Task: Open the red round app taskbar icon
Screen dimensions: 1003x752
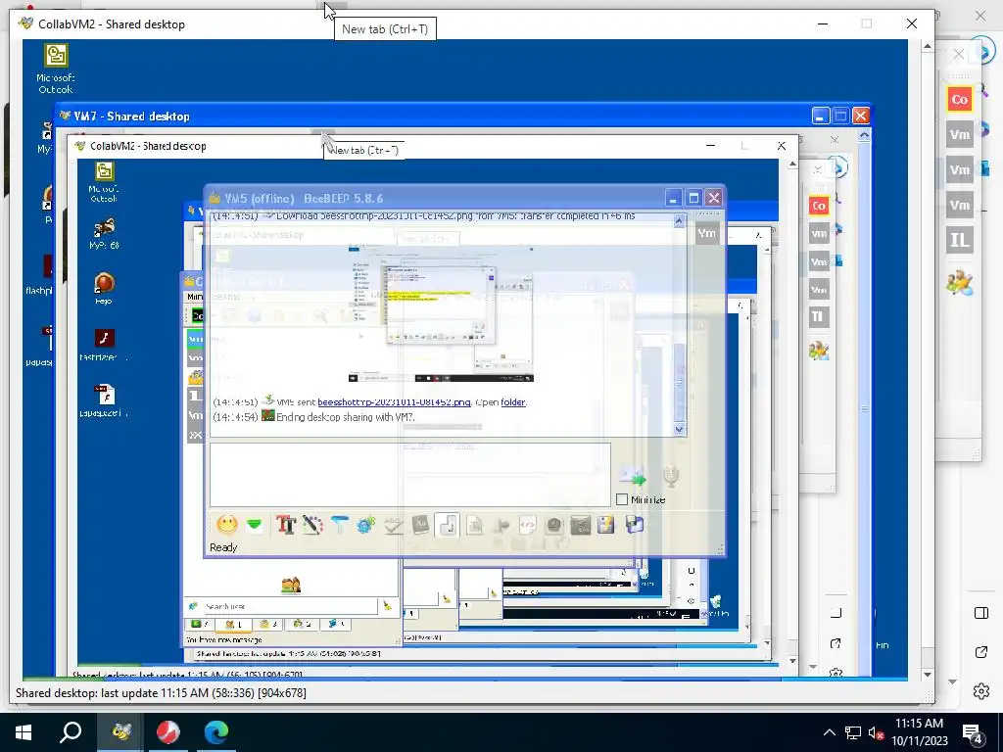Action: tap(168, 732)
